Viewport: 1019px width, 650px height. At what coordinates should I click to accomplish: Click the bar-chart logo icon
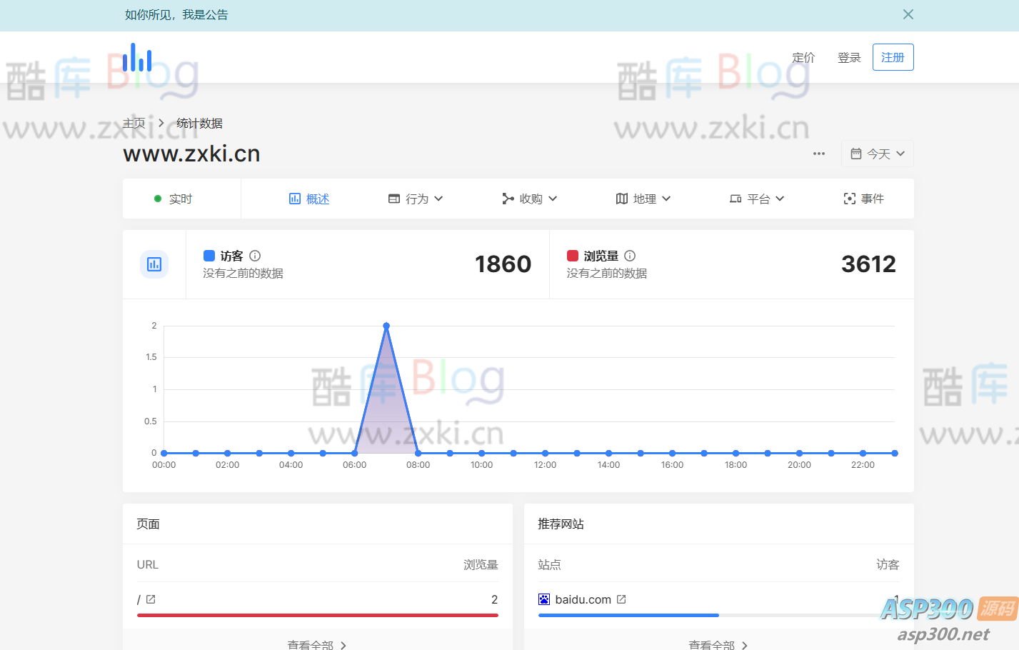tap(136, 57)
